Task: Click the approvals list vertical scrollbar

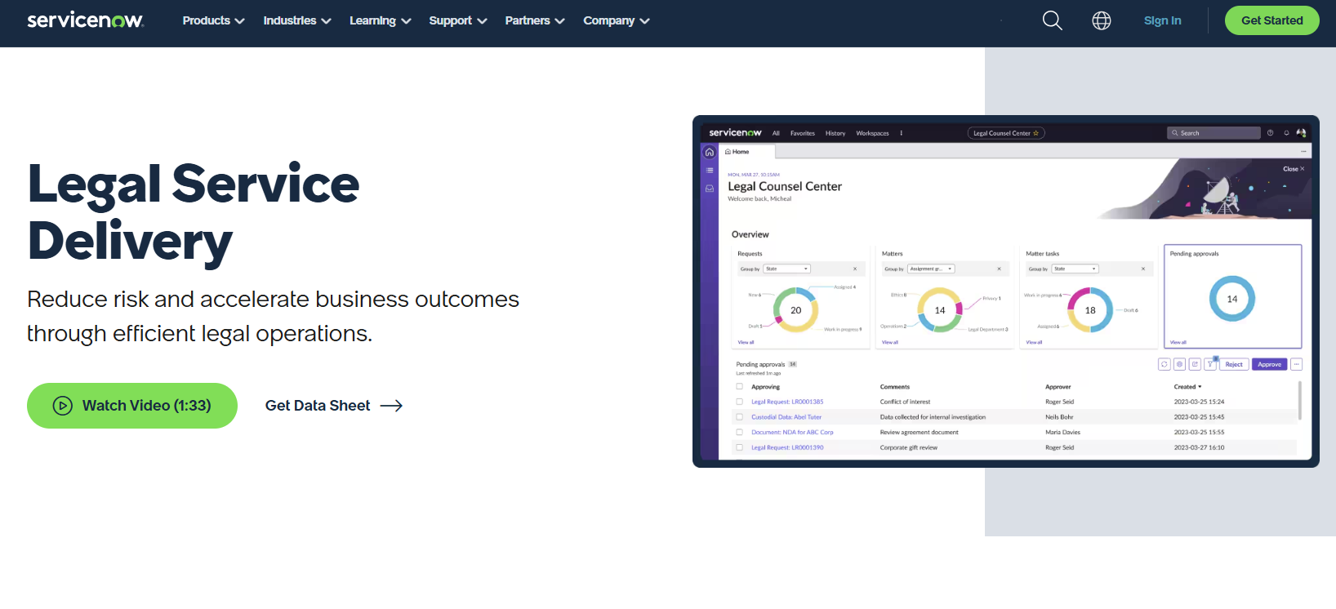Action: click(x=1299, y=400)
